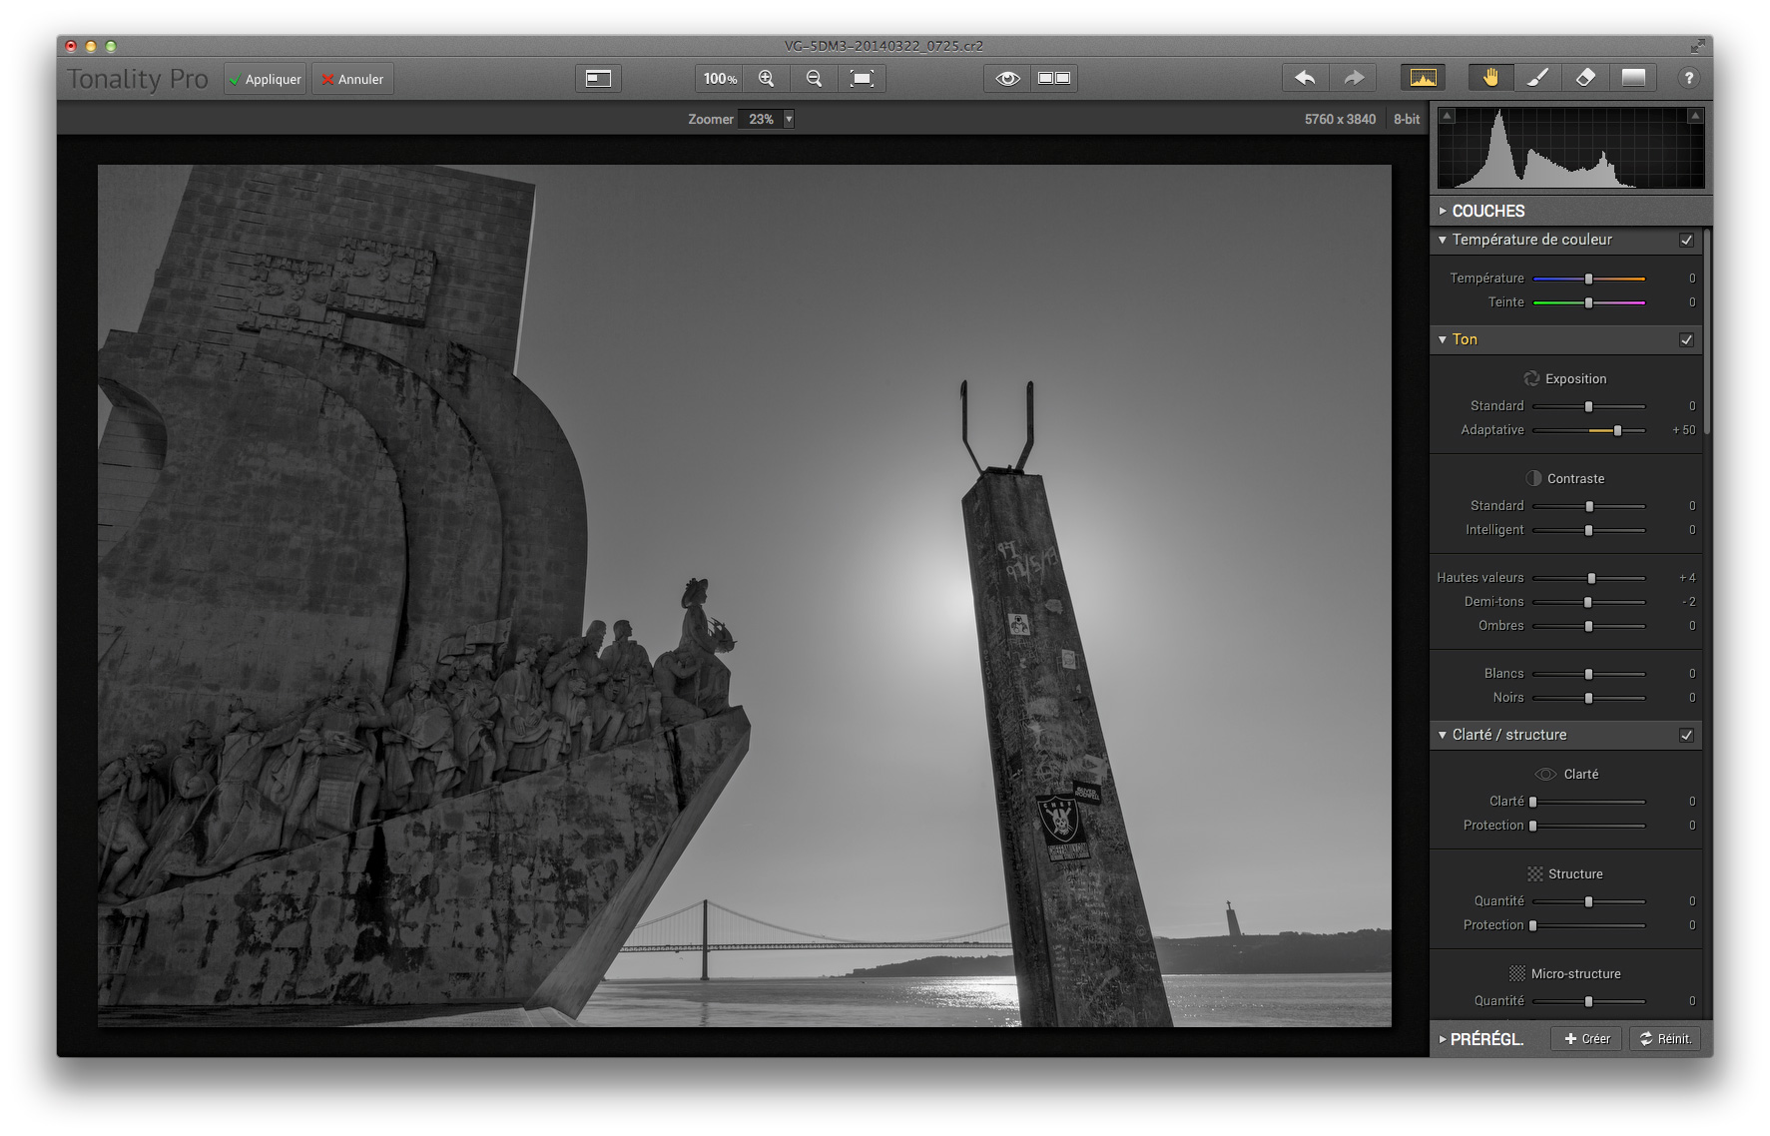Adjust the Structure Quantité slider
Screen dimensions: 1770x1136
(x=1588, y=901)
